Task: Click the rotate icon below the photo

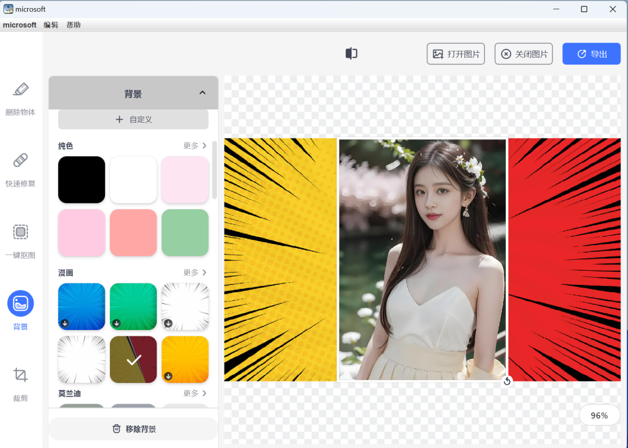Action: [506, 381]
